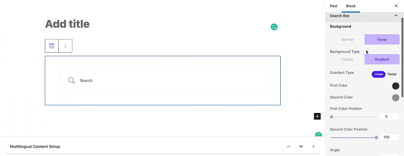The image size is (404, 156).
Task: Switch Background state to Normal
Action: click(347, 39)
